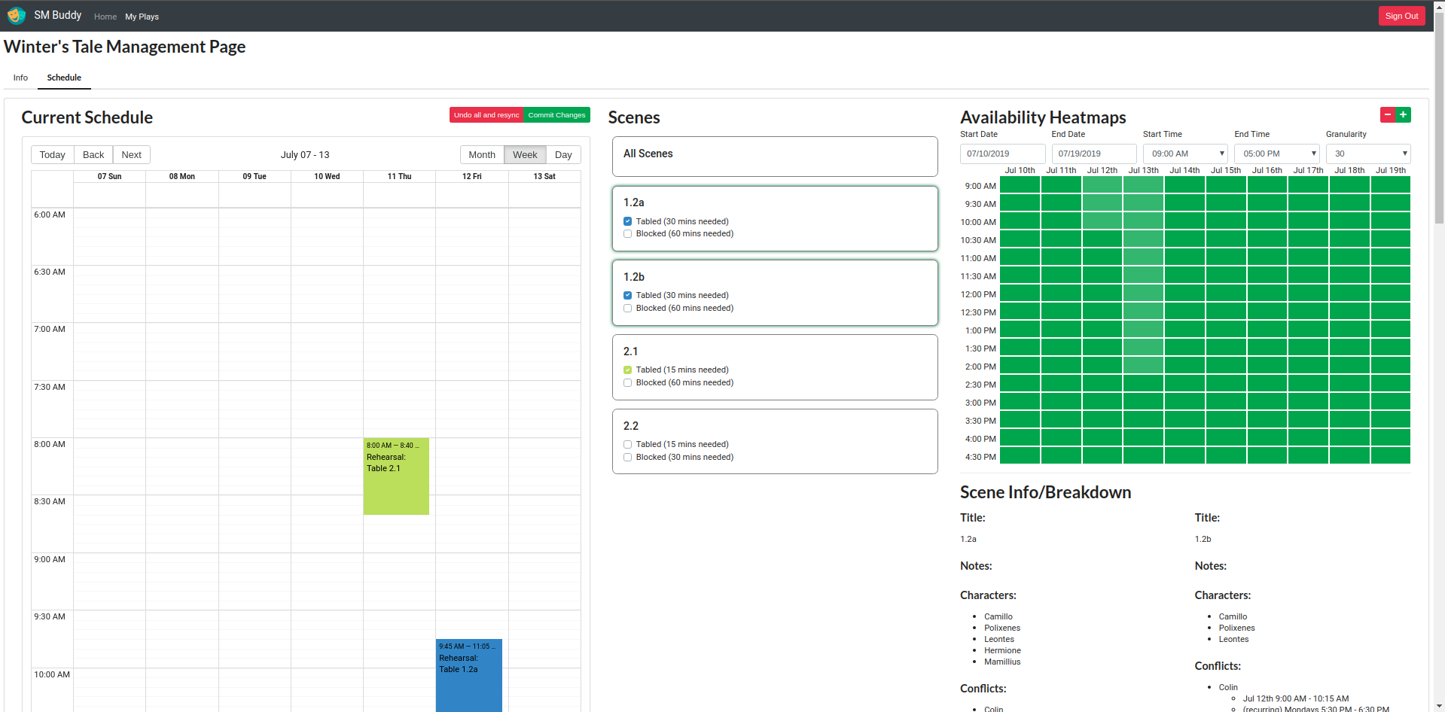Image resolution: width=1445 pixels, height=712 pixels.
Task: Click the SM Buddy mask logo icon
Action: click(17, 16)
